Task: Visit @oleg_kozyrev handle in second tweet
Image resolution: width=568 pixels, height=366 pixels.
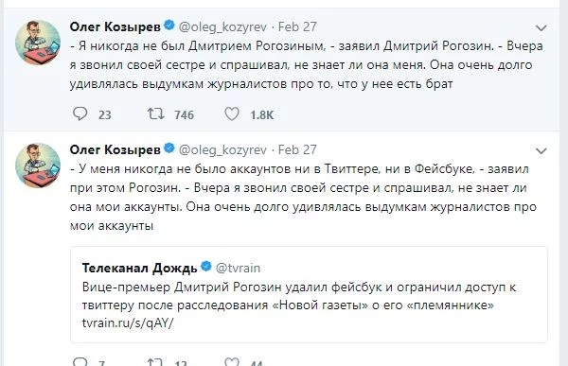Action: point(222,149)
